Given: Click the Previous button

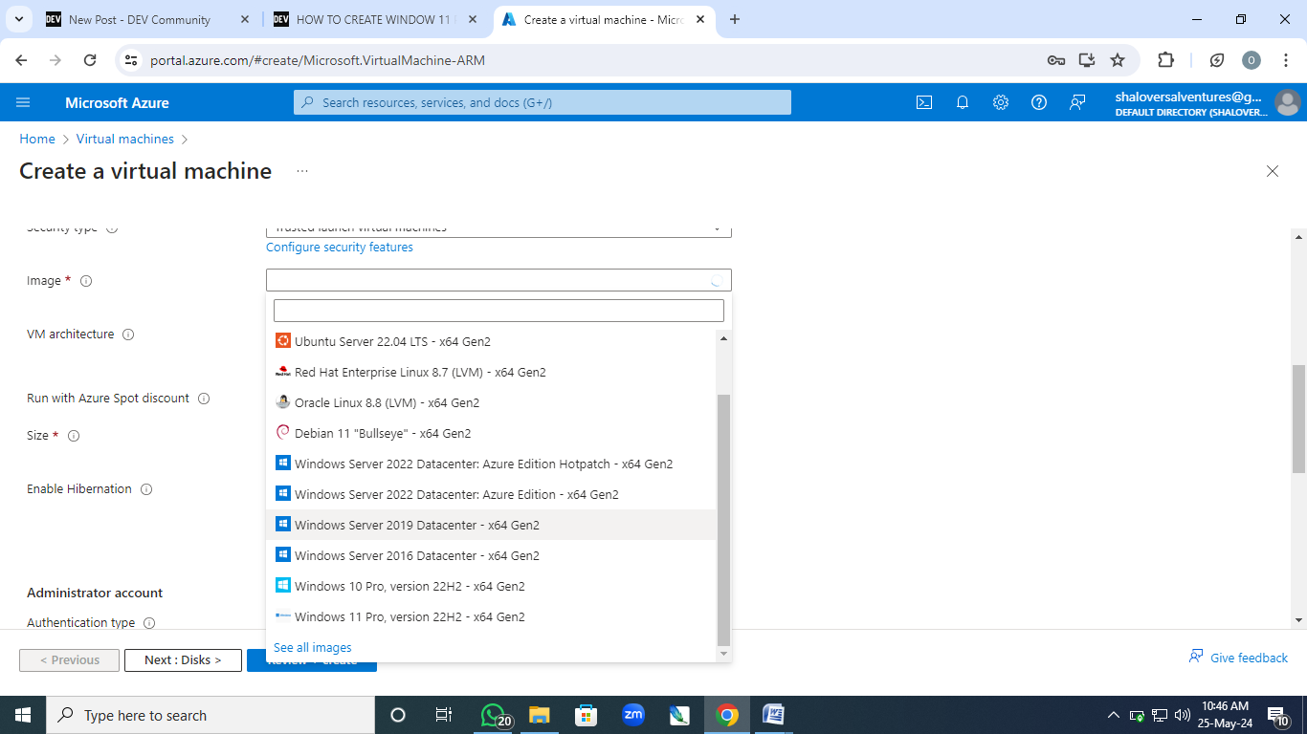Looking at the screenshot, I should click(69, 659).
